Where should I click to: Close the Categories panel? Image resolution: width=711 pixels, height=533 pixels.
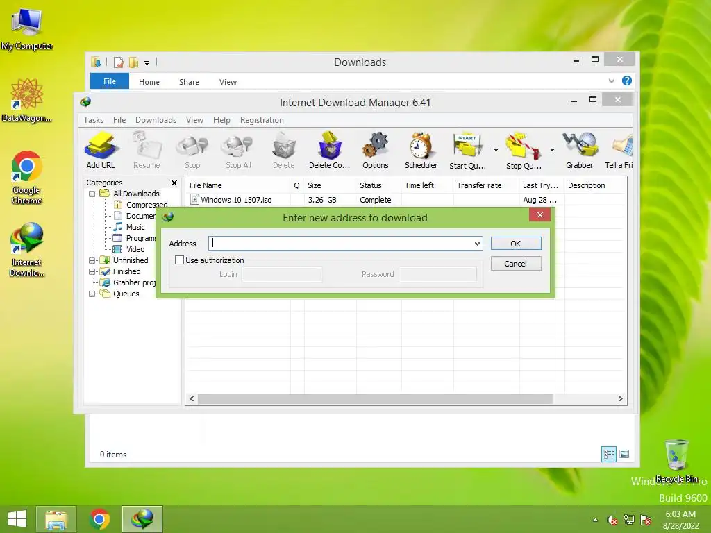[x=174, y=183]
